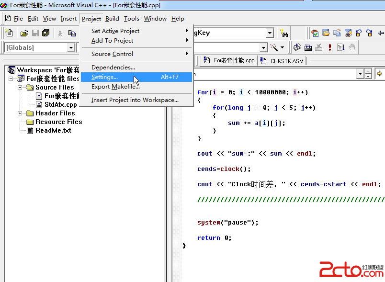The image size is (385, 282).
Task: Click the grayed Save floppy icon
Action: pos(35,33)
